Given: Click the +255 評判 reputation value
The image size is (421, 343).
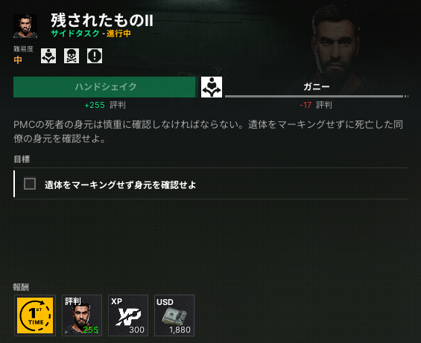Looking at the screenshot, I should click(105, 105).
